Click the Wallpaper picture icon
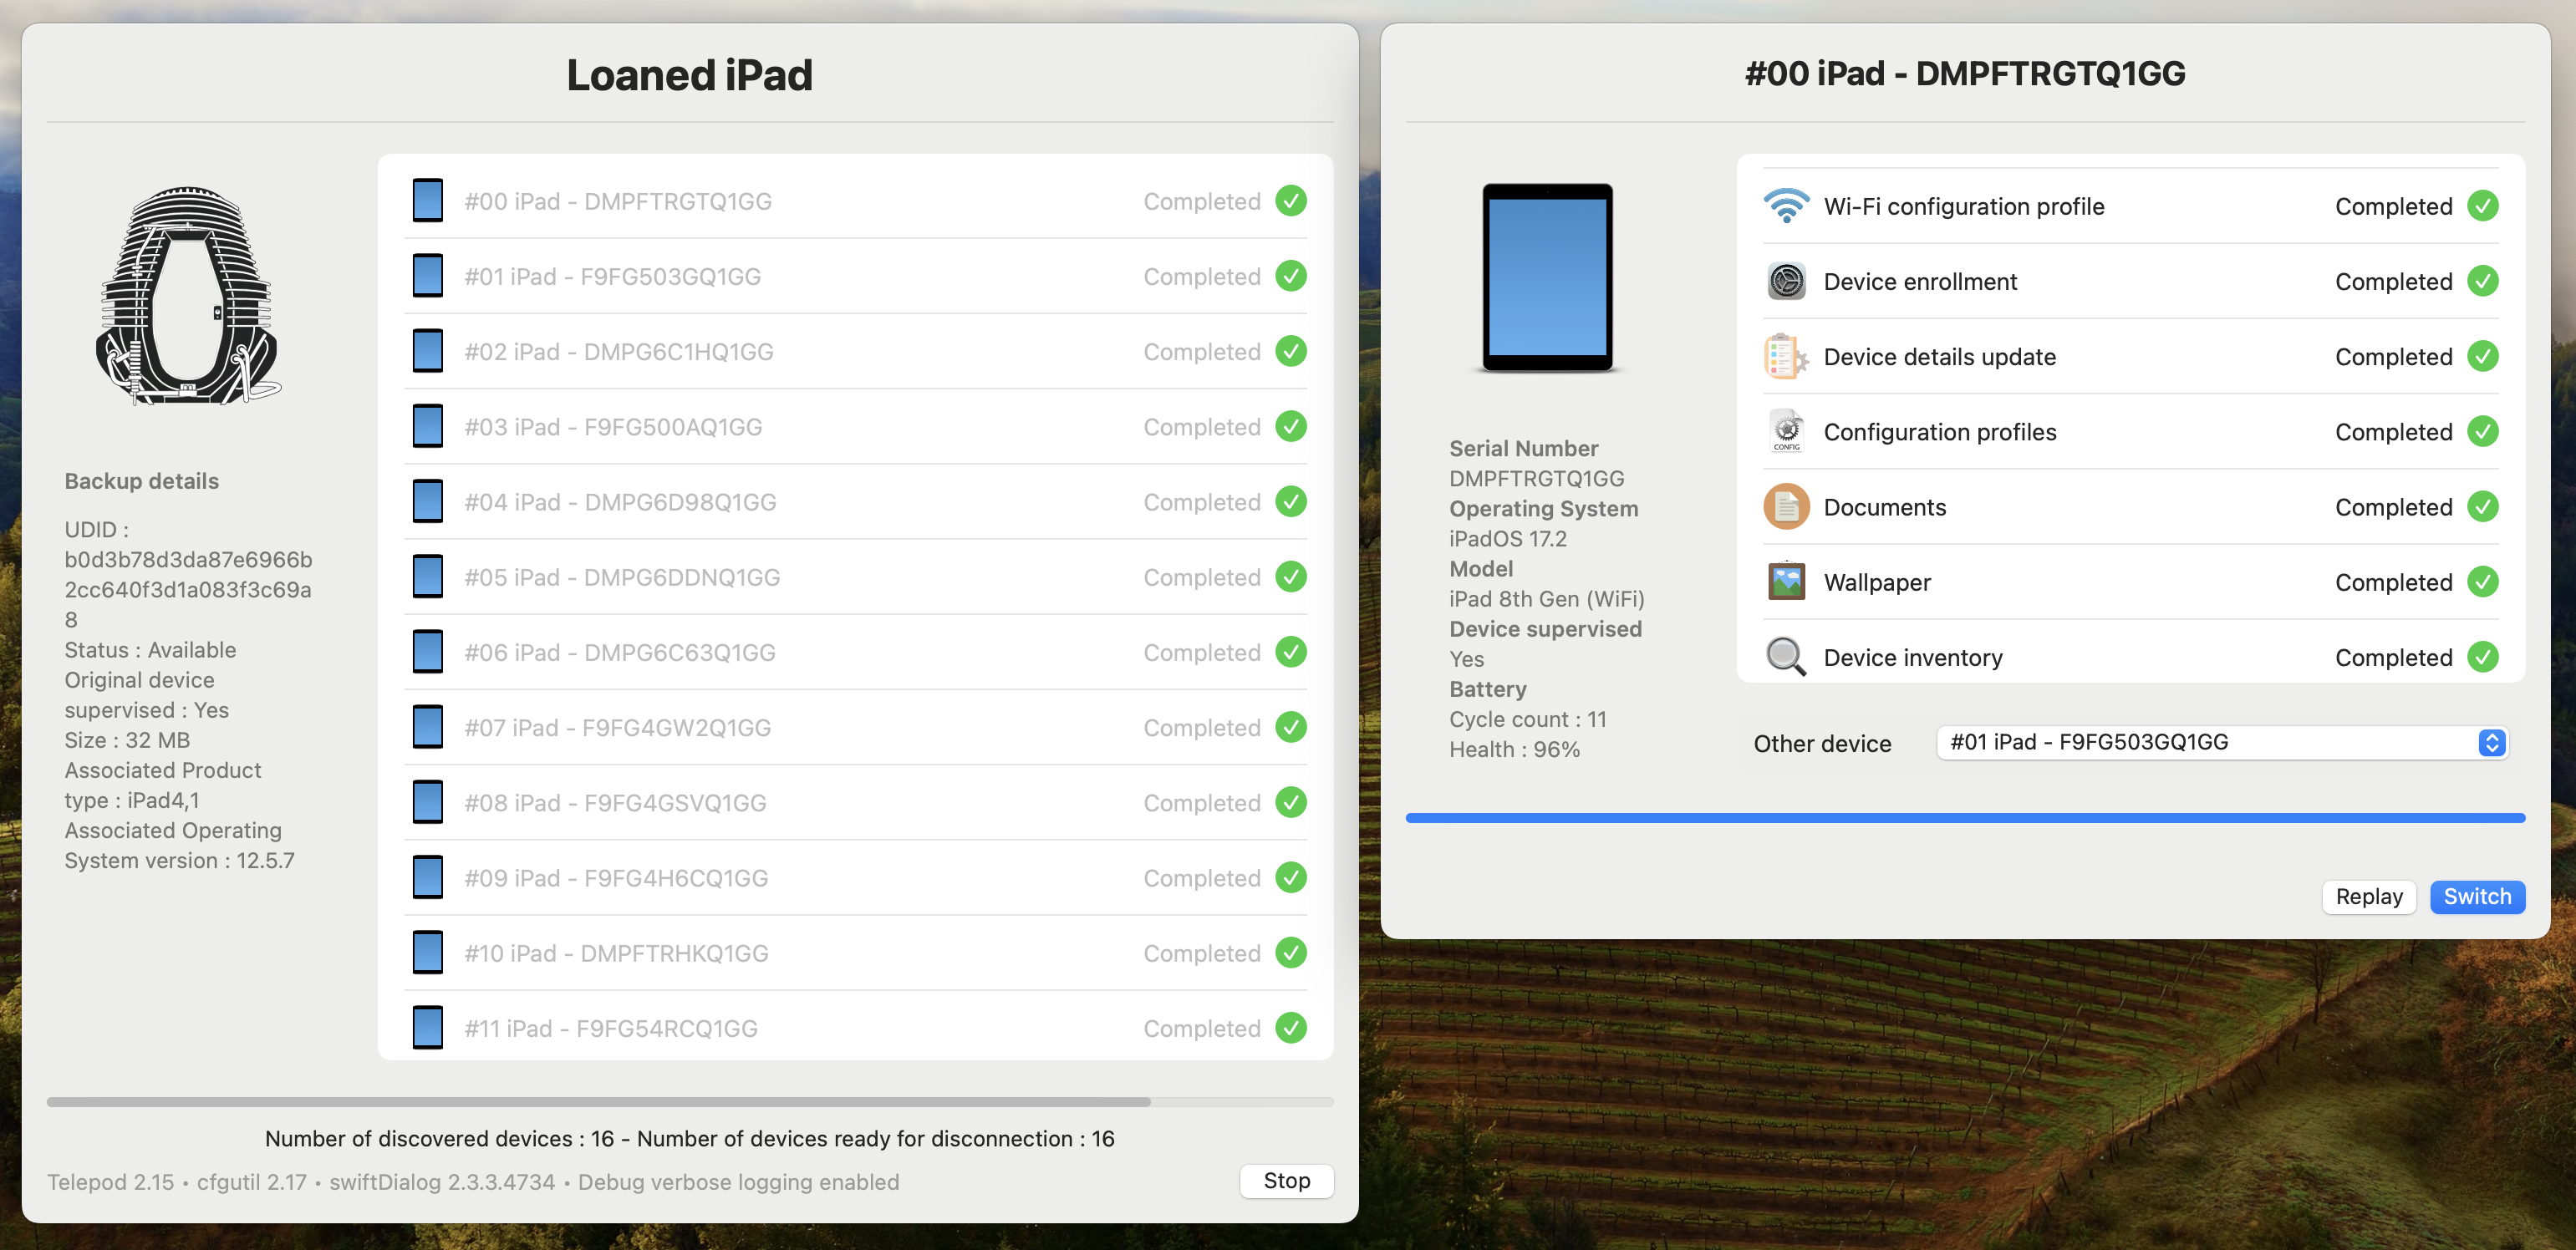2576x1250 pixels. pyautogui.click(x=1786, y=581)
